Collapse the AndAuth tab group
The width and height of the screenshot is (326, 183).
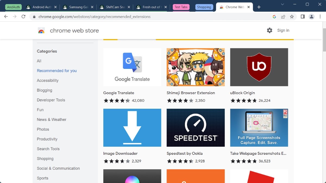(13, 7)
